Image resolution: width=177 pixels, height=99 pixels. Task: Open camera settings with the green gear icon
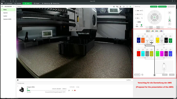pos(130,7)
